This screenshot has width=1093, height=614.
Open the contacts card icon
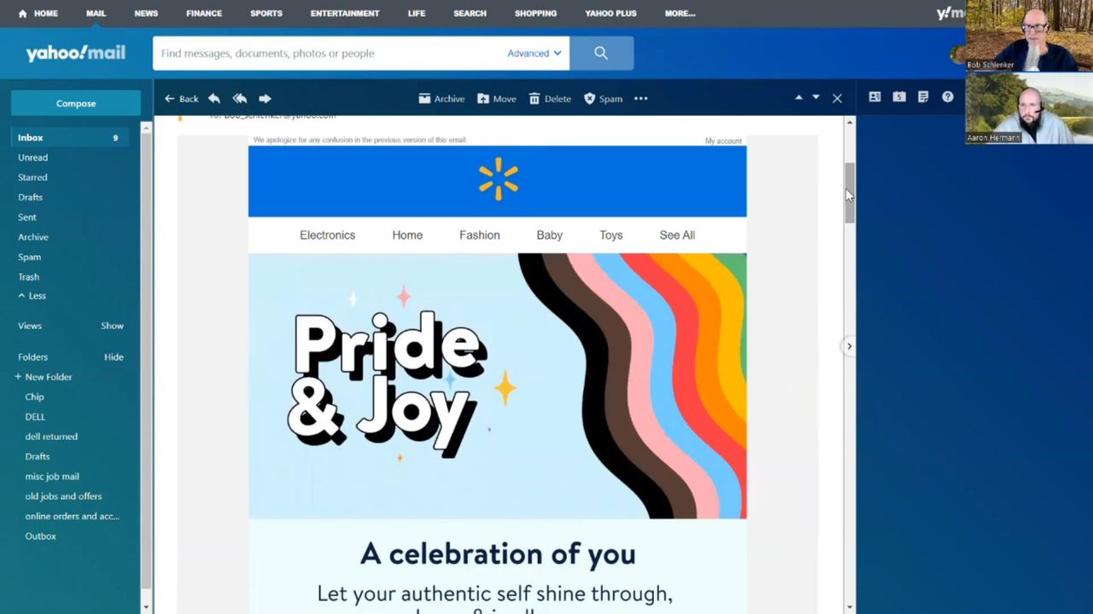pyautogui.click(x=874, y=97)
